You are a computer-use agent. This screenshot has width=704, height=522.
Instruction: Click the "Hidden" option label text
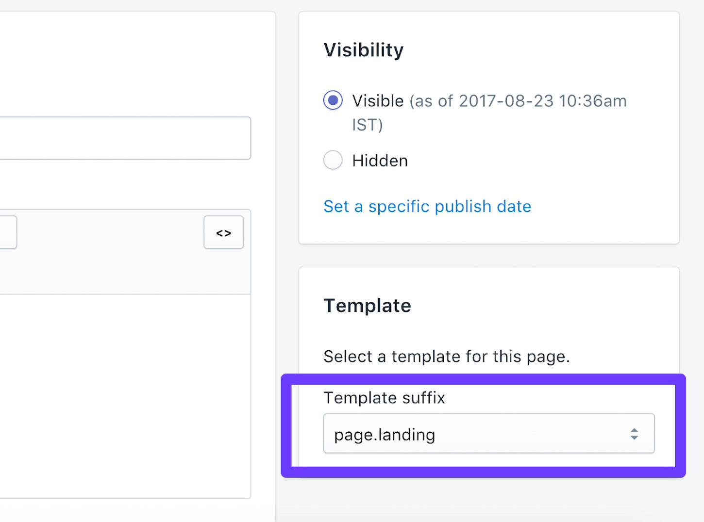point(380,161)
